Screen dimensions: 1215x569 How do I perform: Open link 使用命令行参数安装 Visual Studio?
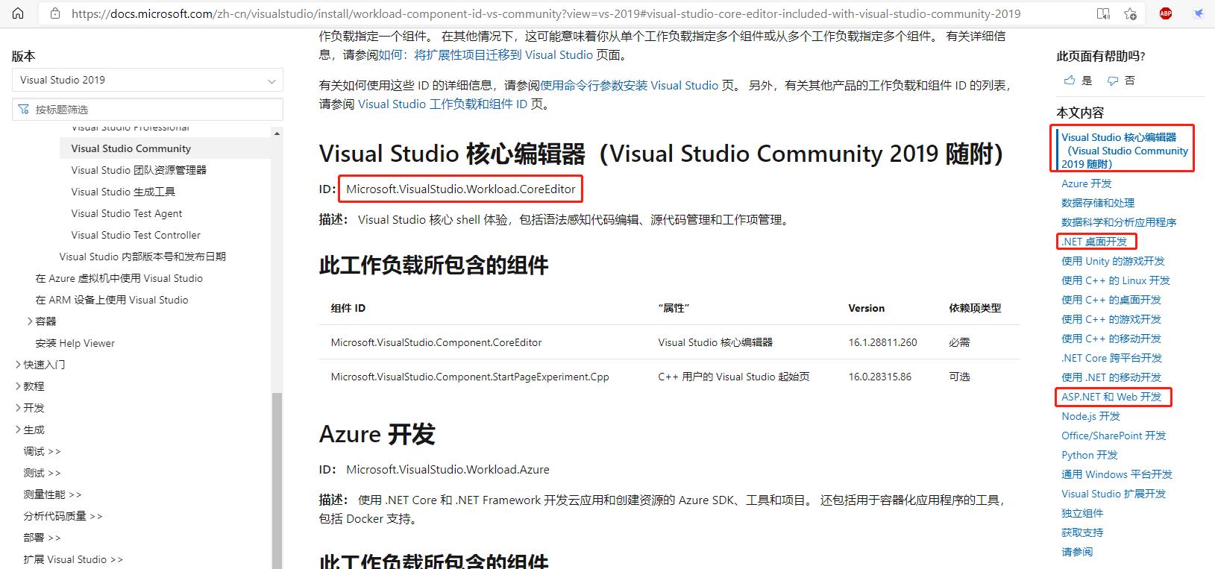coord(629,85)
